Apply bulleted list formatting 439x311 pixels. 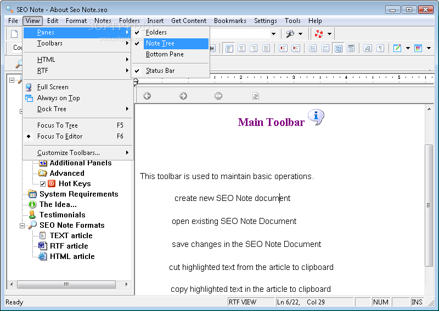(313, 48)
